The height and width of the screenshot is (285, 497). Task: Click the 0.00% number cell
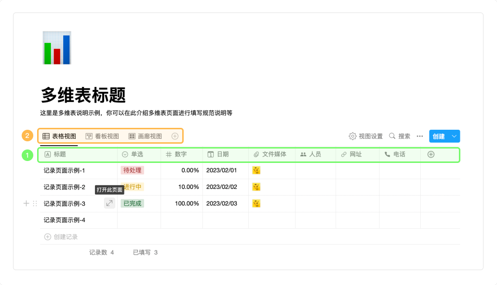[x=190, y=170]
